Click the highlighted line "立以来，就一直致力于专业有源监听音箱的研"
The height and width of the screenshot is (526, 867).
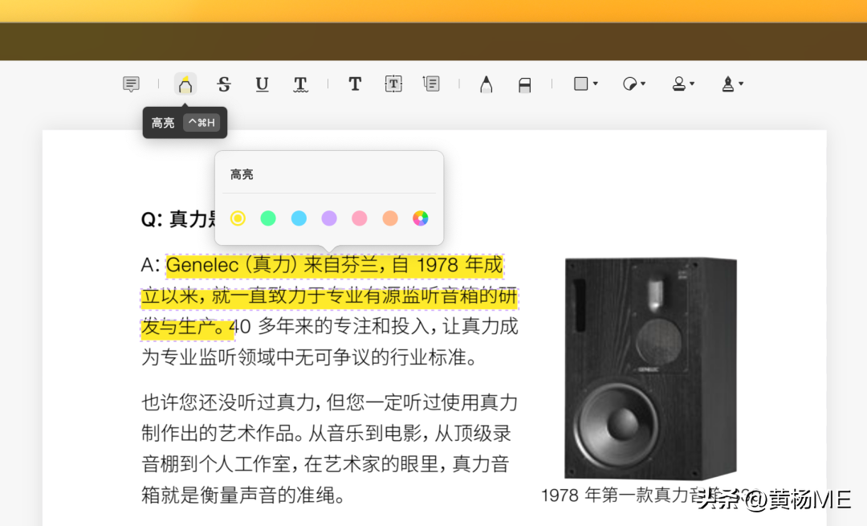(x=330, y=296)
